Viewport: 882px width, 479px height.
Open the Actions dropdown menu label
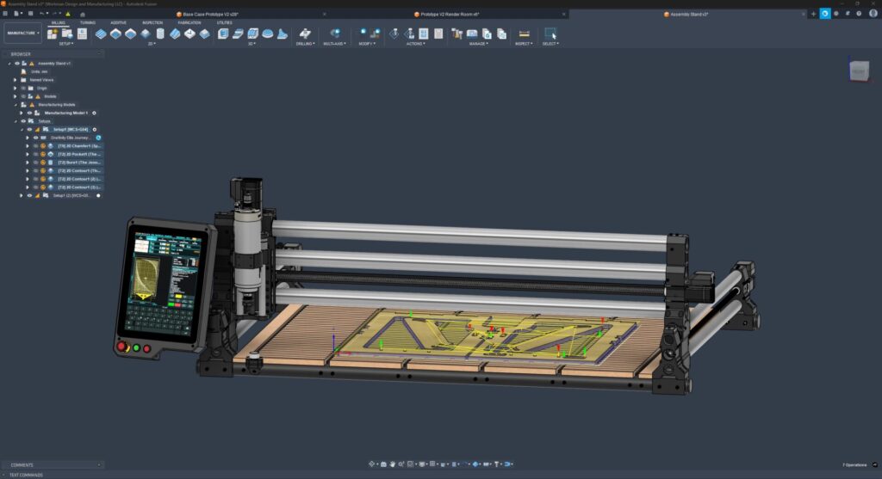[x=414, y=43]
